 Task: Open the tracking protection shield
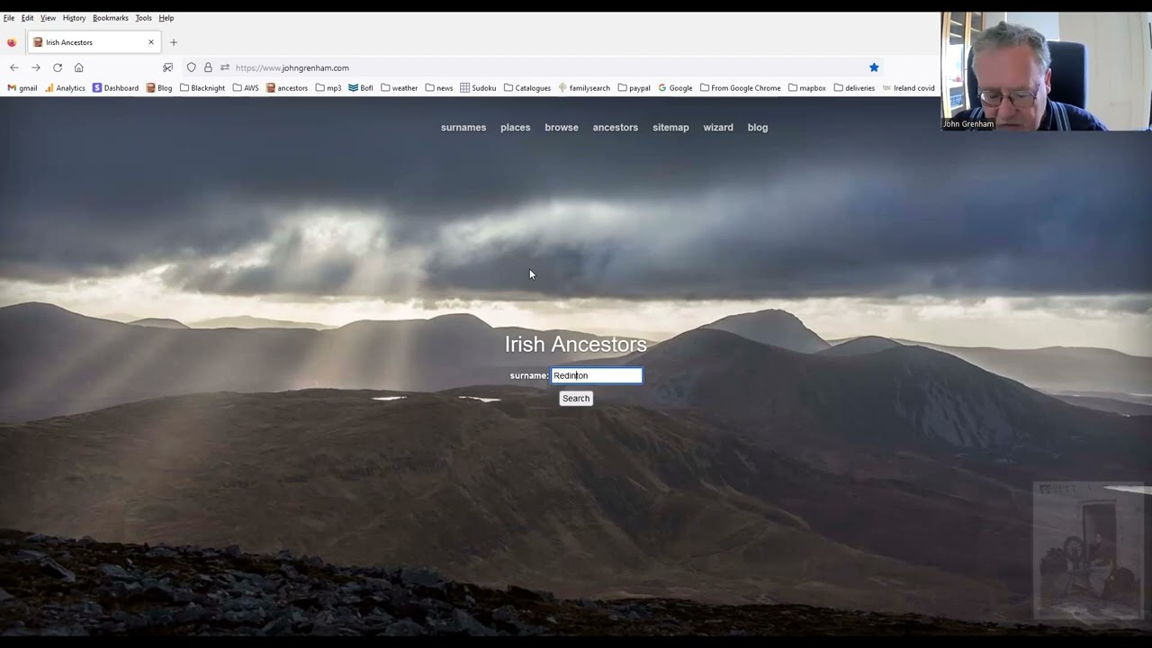(191, 67)
